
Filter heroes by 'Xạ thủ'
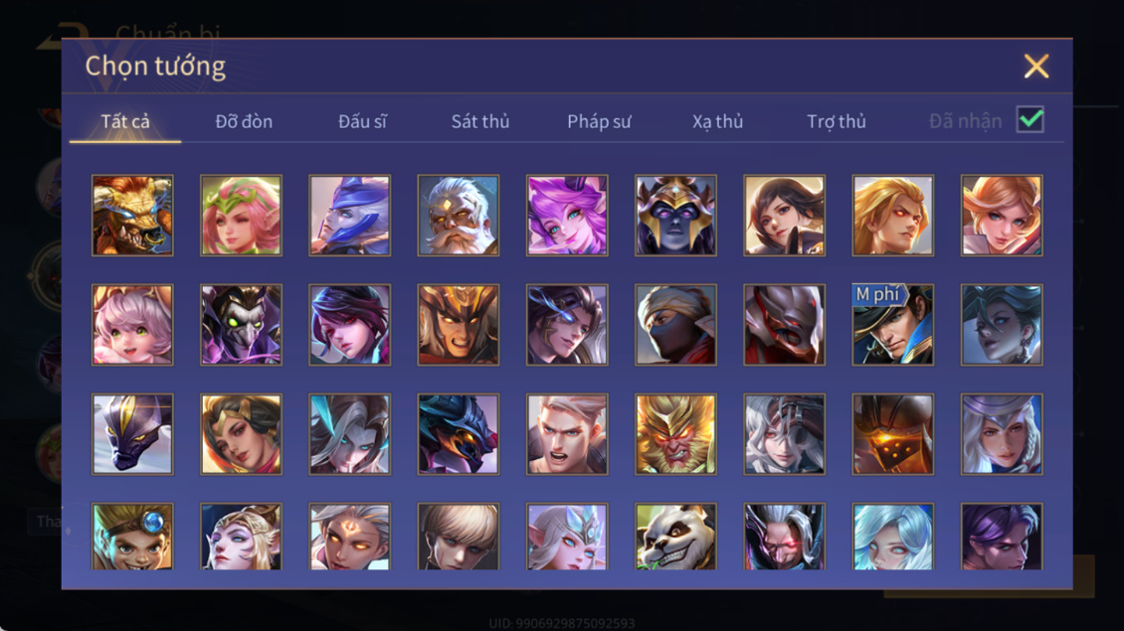click(717, 121)
